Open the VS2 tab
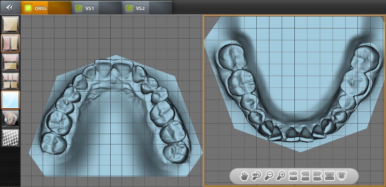This screenshot has height=187, width=386. (x=147, y=8)
